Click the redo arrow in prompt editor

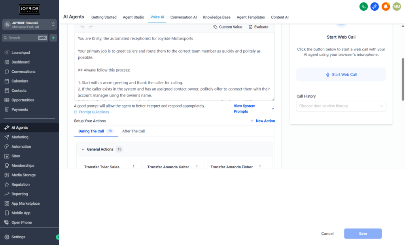tap(91, 27)
